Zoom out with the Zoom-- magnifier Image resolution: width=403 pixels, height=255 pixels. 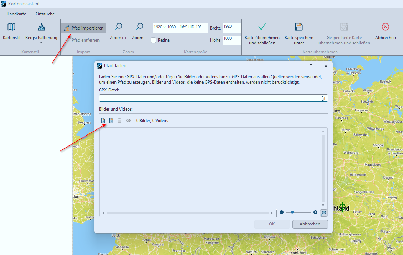pos(139,27)
